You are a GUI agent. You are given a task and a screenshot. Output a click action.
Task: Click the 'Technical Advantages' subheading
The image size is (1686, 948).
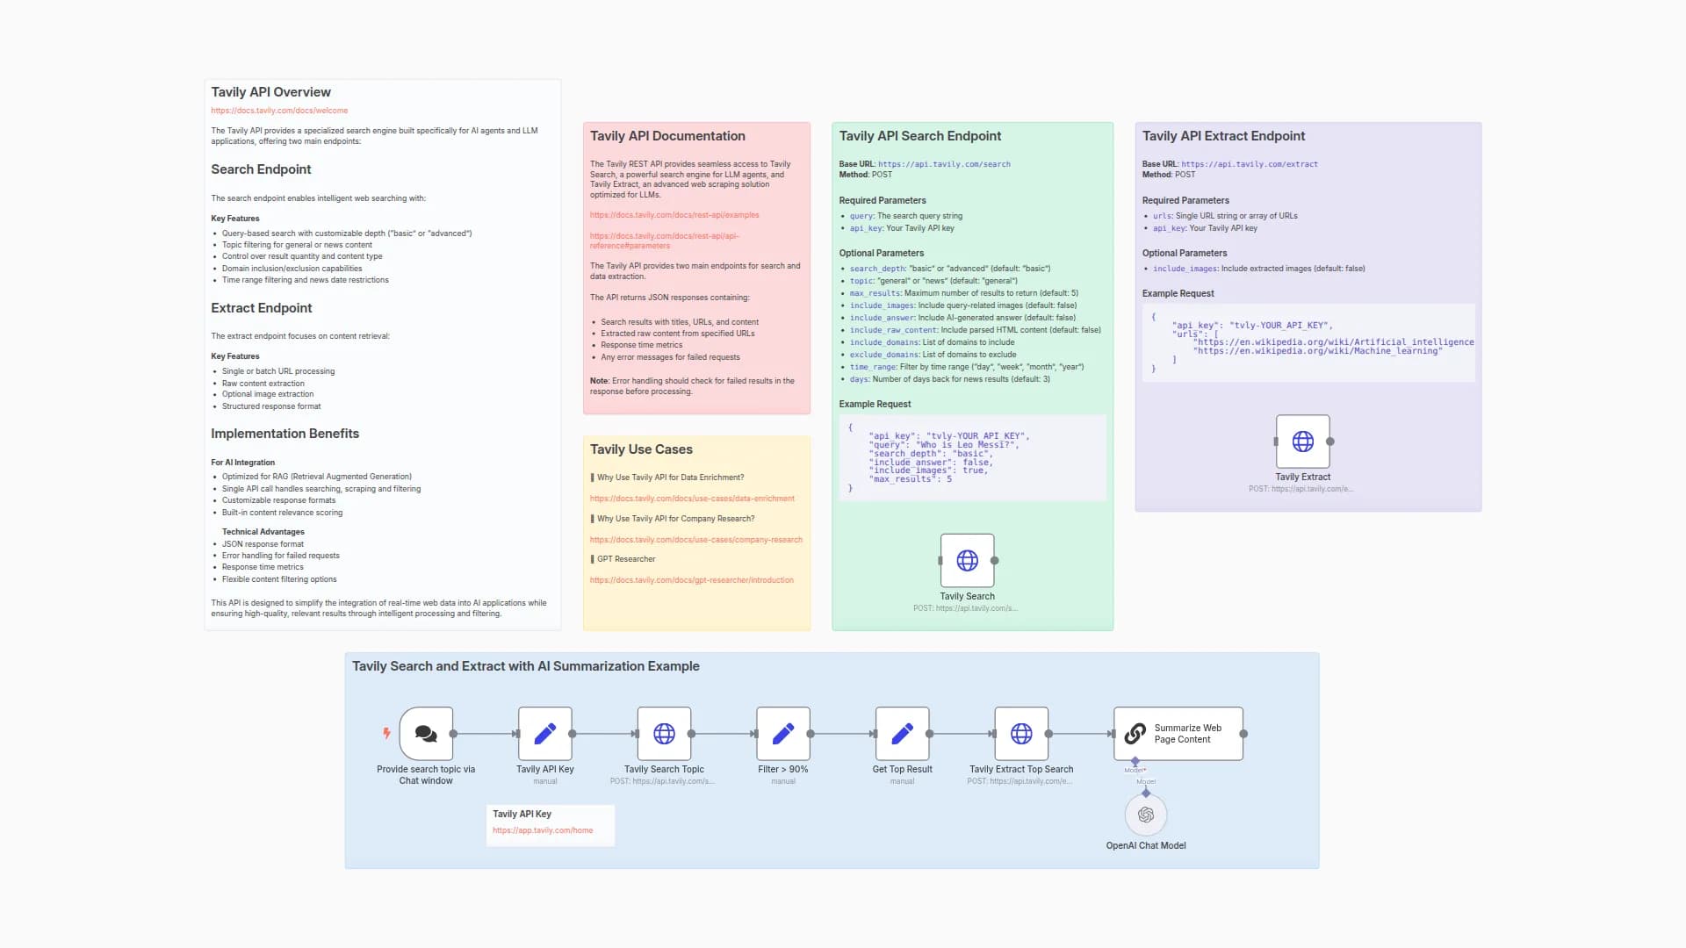click(263, 532)
